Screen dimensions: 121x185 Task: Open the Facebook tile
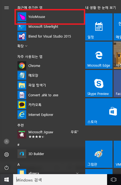click(117, 84)
